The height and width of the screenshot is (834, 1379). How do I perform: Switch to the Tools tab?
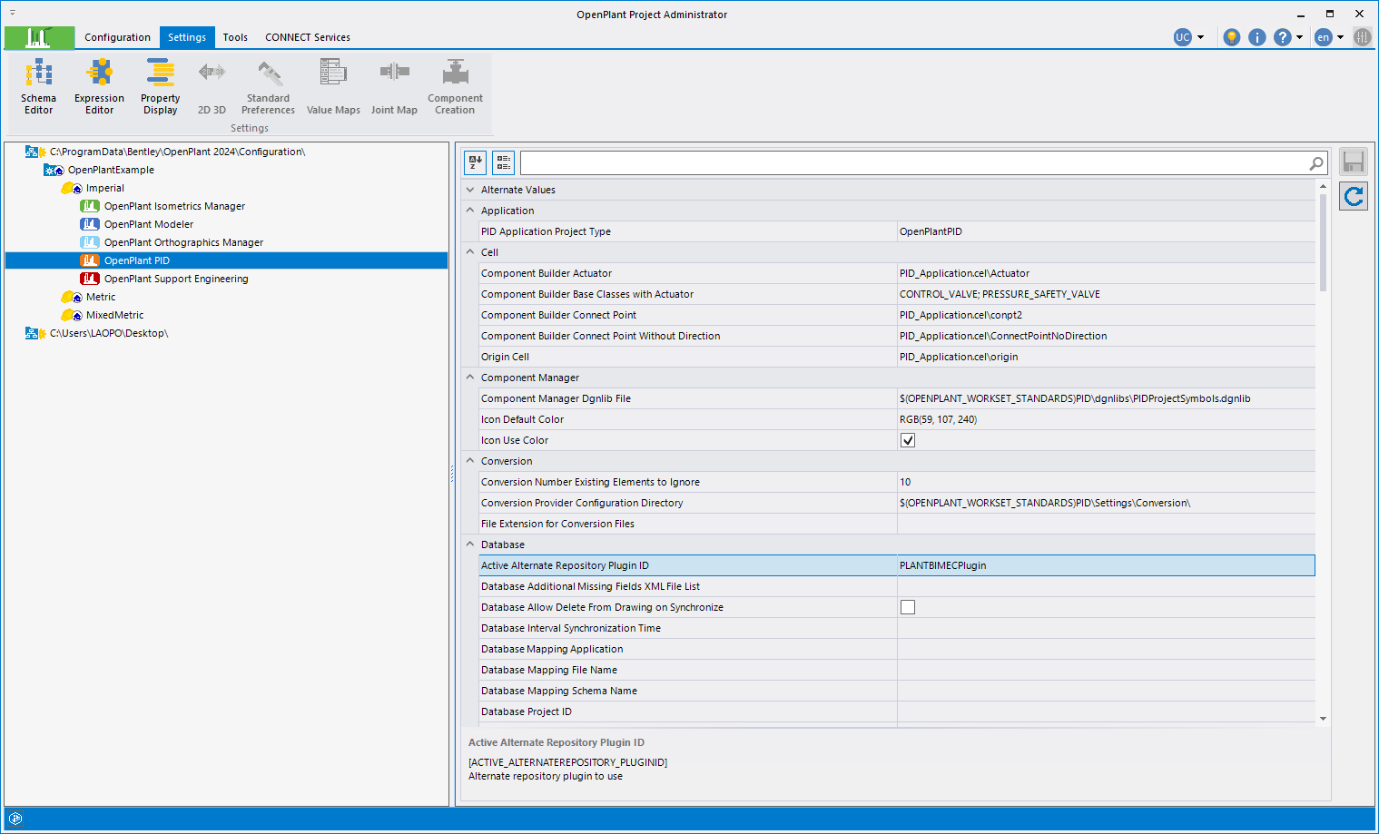[x=235, y=37]
